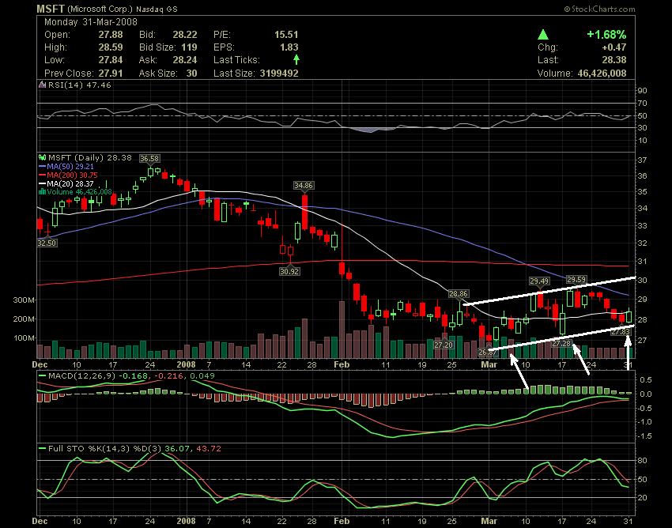Select the Open value 27.88
The image size is (672, 528).
point(111,35)
